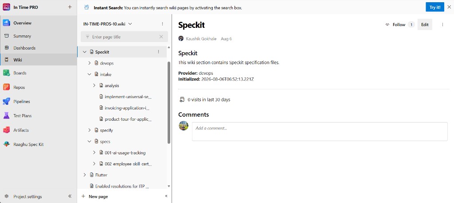Expand the Flutter tree node
The height and width of the screenshot is (203, 454).
(x=85, y=175)
